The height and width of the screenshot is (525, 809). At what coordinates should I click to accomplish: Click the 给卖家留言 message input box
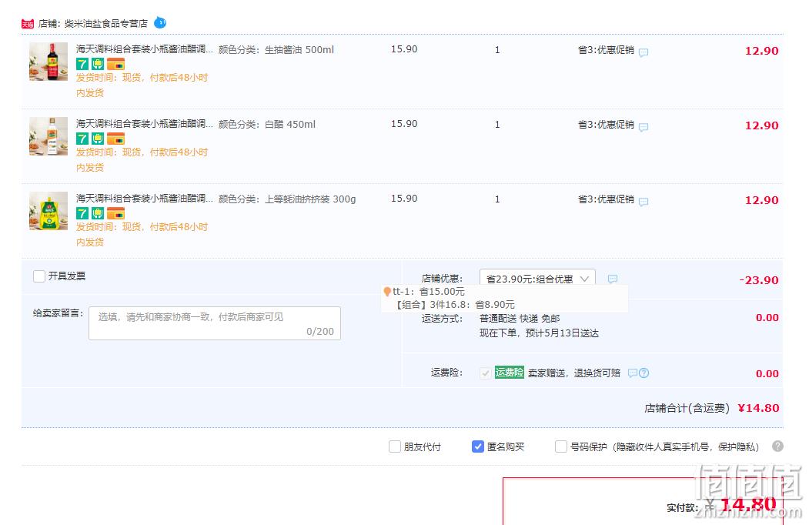tap(215, 323)
